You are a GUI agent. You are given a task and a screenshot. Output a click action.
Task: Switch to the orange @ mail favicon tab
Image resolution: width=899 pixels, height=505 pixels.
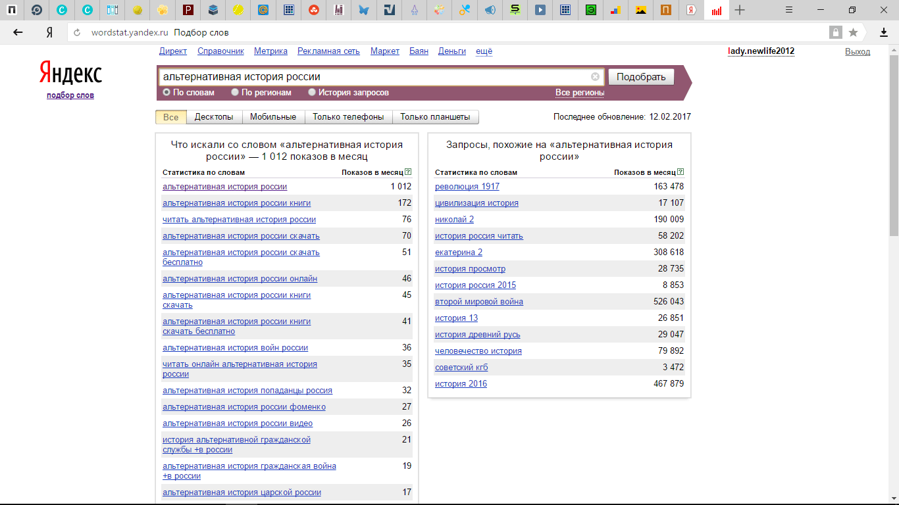263,10
